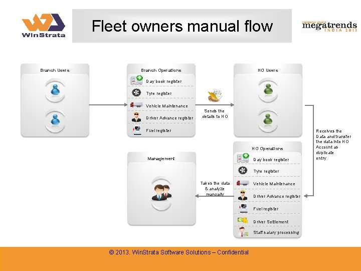Click Vehicle Maintenance truck icon in Branch Operations

click(136, 105)
